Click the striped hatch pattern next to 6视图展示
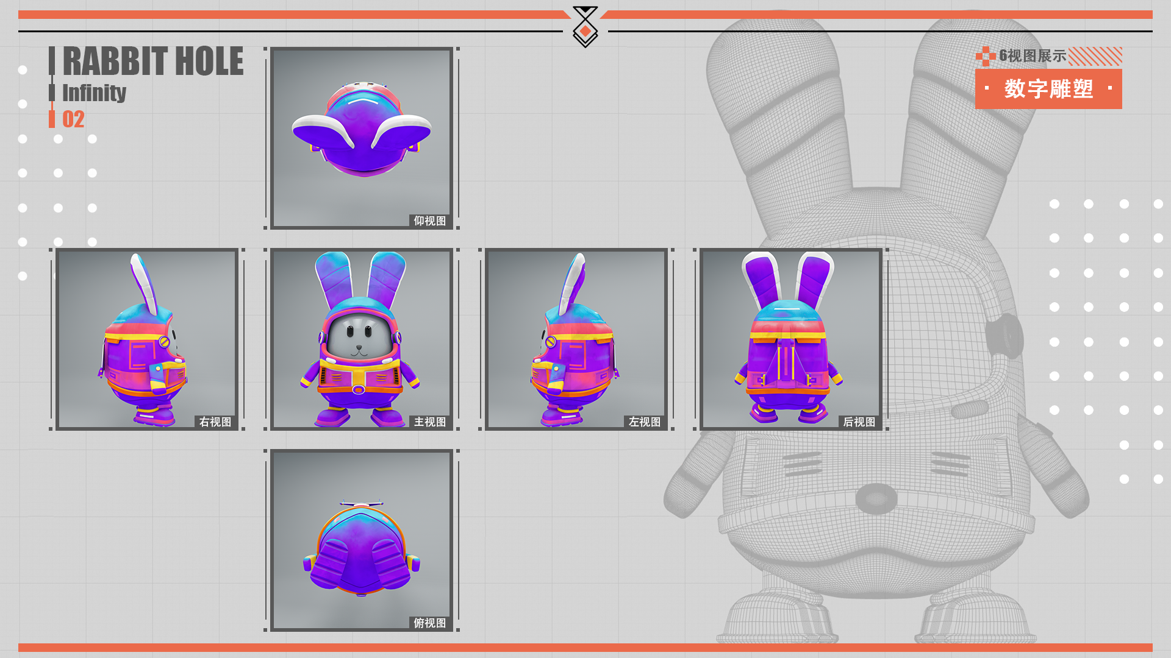 (x=1095, y=56)
